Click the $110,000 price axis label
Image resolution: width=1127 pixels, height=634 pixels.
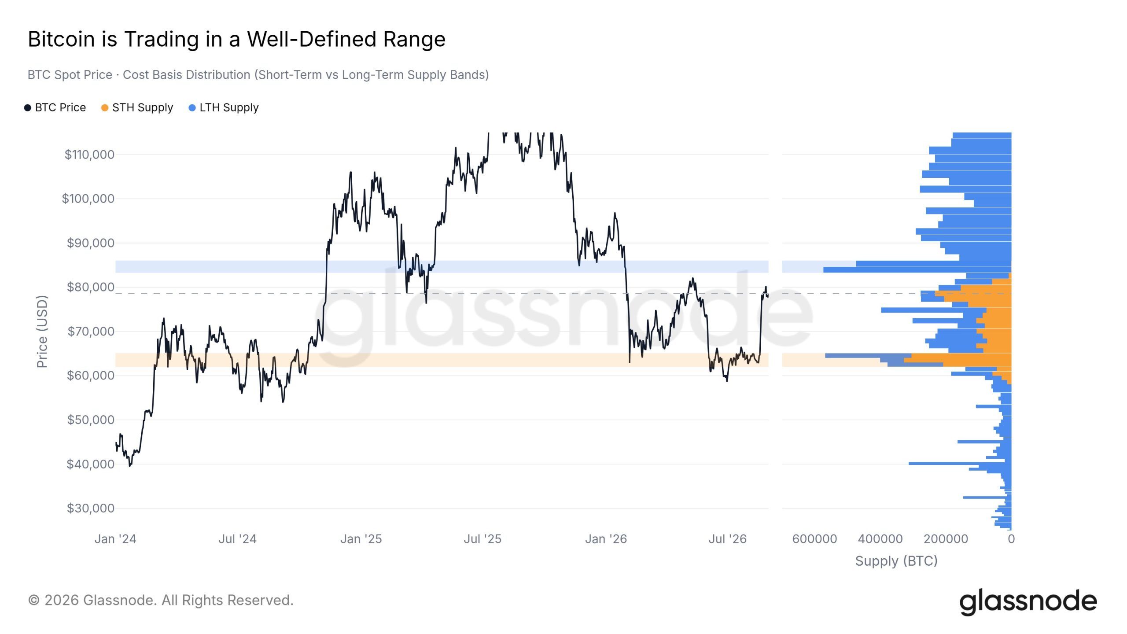(x=89, y=155)
